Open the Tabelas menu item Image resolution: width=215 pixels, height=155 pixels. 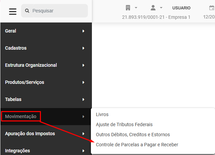13,99
